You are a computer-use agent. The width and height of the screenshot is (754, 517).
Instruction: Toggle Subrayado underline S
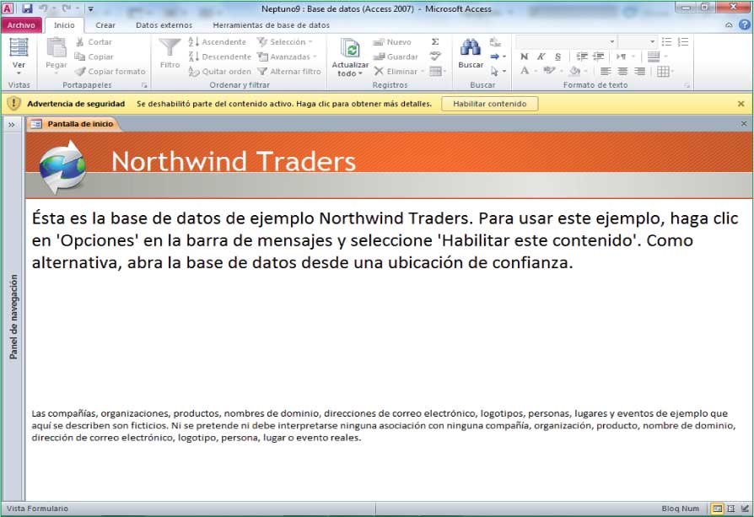pyautogui.click(x=557, y=57)
